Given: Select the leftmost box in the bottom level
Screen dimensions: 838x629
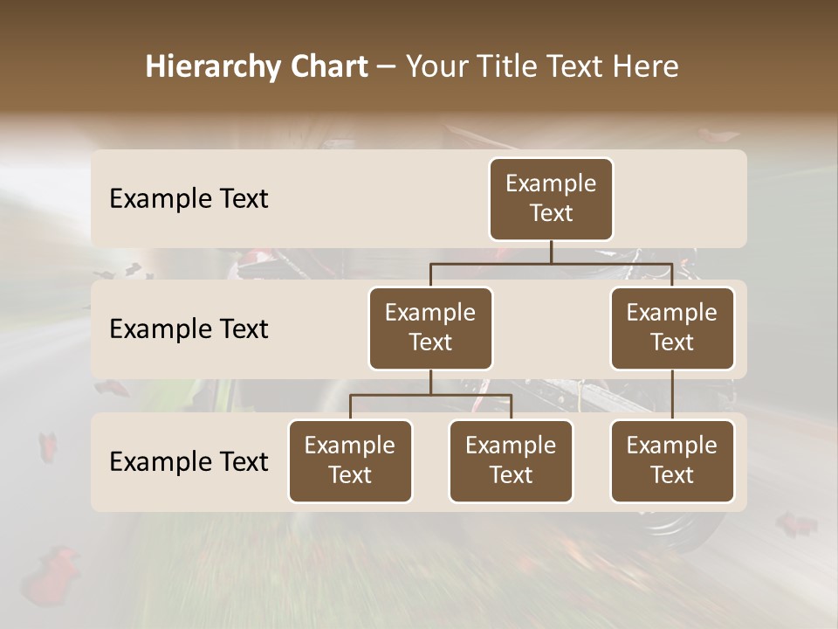Looking at the screenshot, I should click(x=350, y=460).
